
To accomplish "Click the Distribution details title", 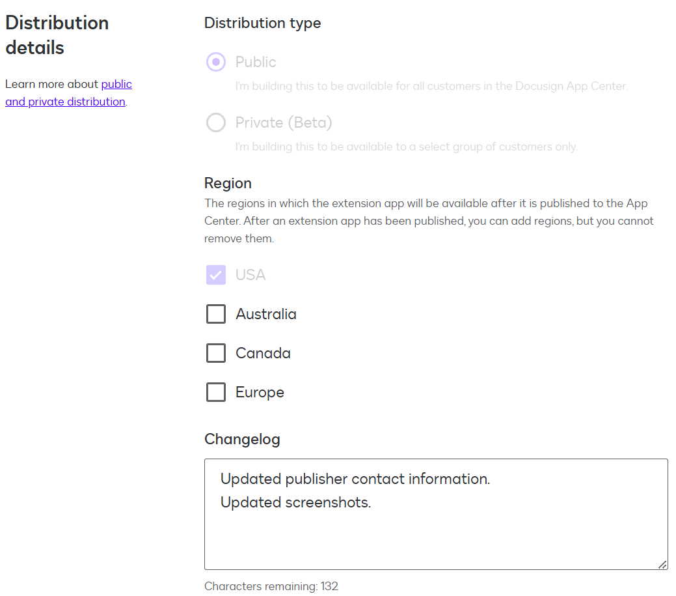I will (x=57, y=35).
